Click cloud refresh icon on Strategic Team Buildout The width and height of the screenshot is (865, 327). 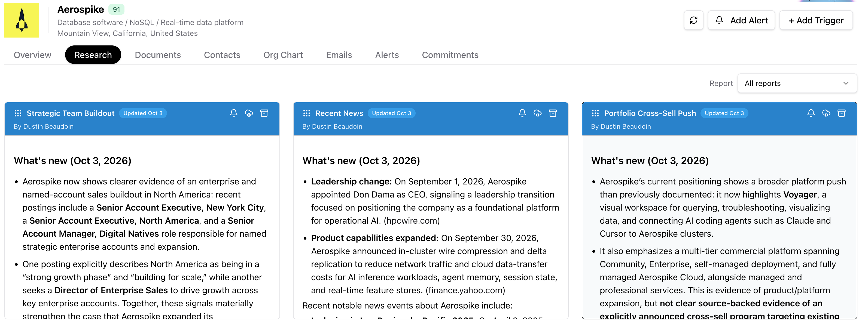tap(249, 113)
